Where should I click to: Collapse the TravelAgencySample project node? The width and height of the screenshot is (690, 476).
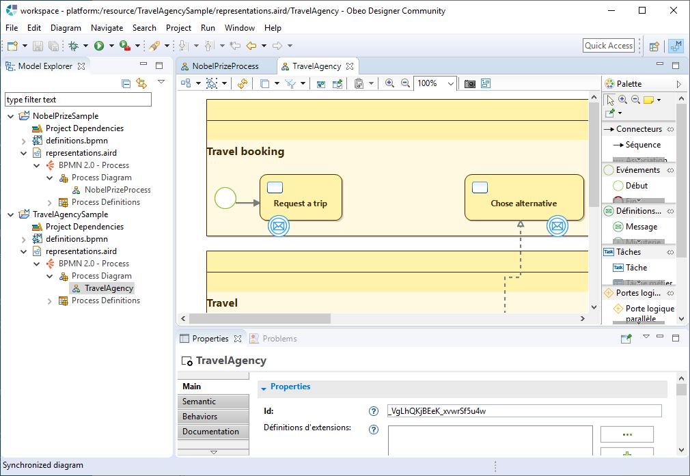10,214
